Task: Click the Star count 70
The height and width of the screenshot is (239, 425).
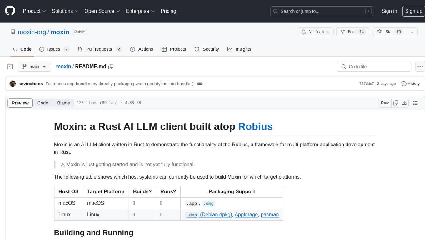Action: (398, 32)
